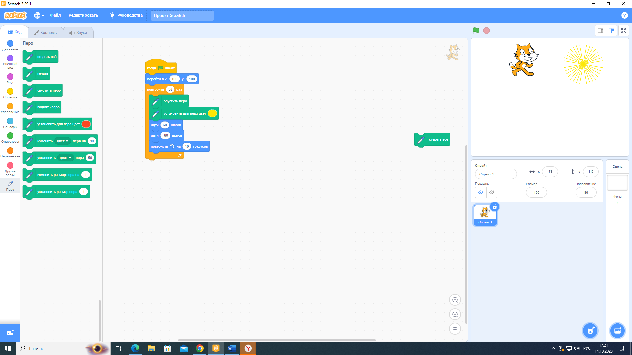Viewport: 632px width, 355px height.
Task: Zoom in on the code workspace
Action: click(x=455, y=300)
